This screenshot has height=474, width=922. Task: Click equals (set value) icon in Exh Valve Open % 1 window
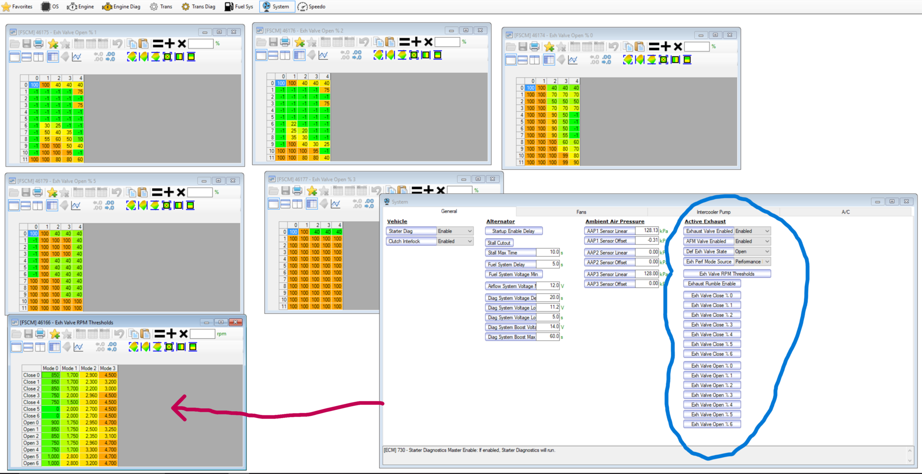pos(158,43)
